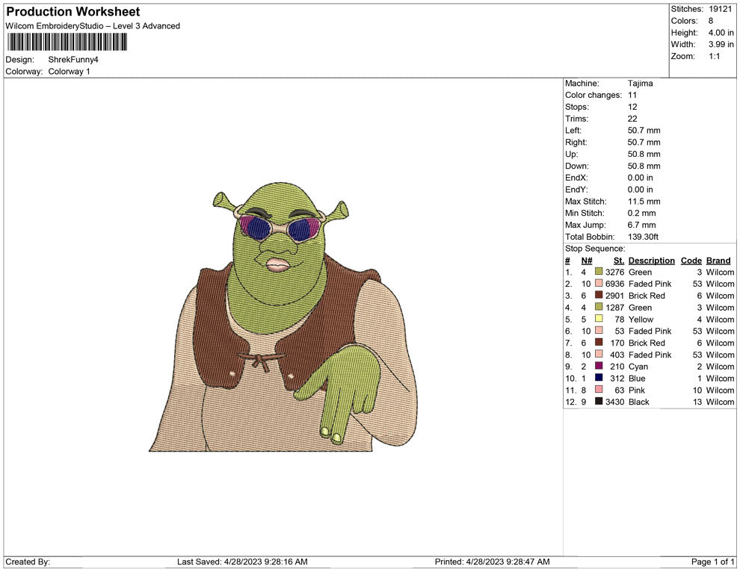Click the Trims value '22'

coord(632,119)
